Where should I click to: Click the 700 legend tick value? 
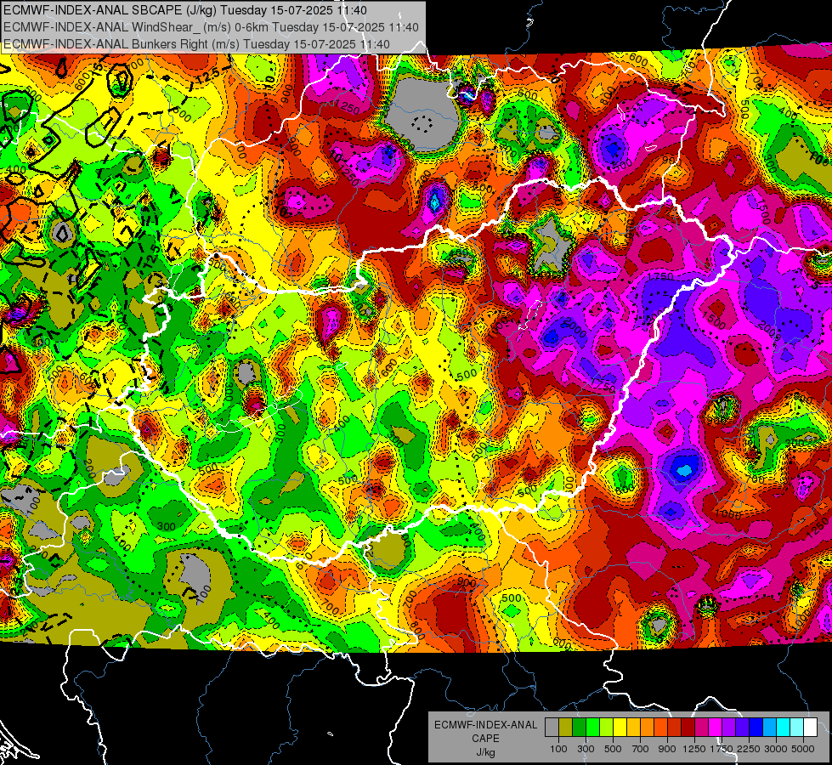click(x=641, y=749)
